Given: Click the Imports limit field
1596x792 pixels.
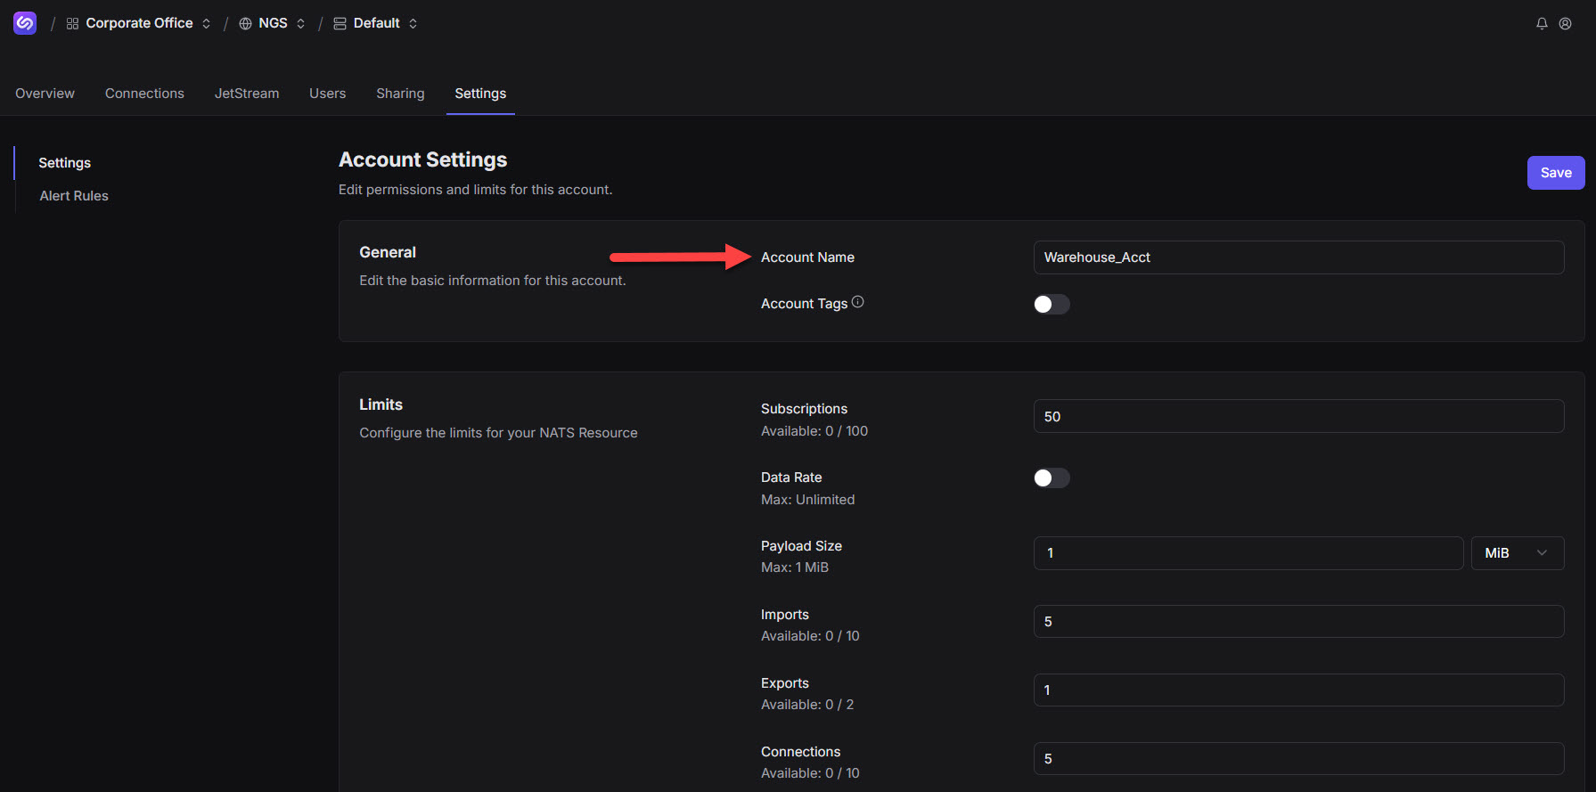Looking at the screenshot, I should (1298, 622).
